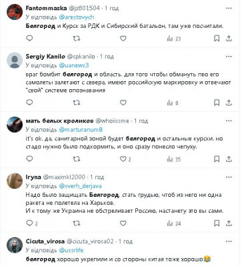Retweet Sergiy Kanilo's post
This screenshot has width=242, height=266.
(77, 102)
